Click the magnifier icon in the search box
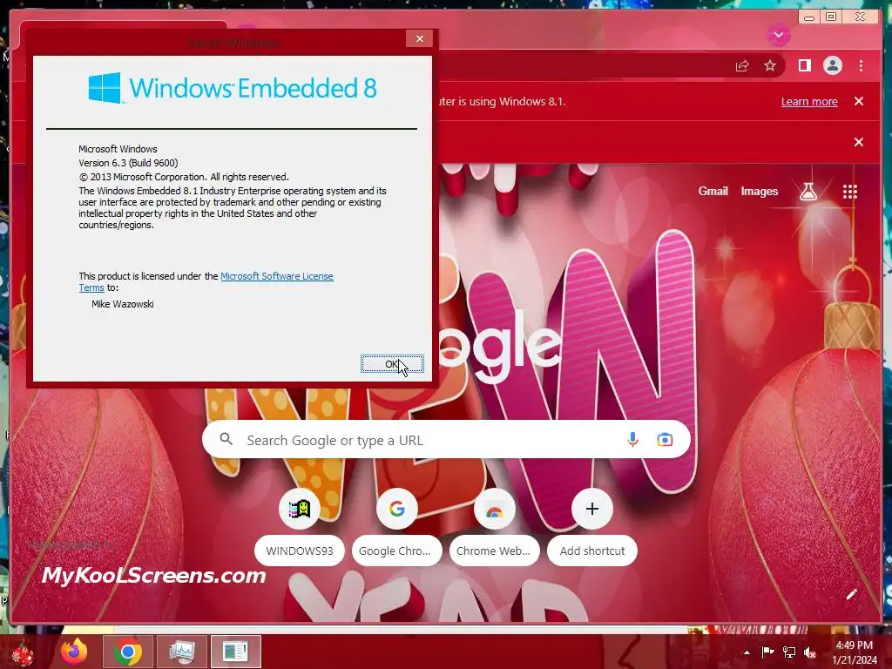 (226, 439)
